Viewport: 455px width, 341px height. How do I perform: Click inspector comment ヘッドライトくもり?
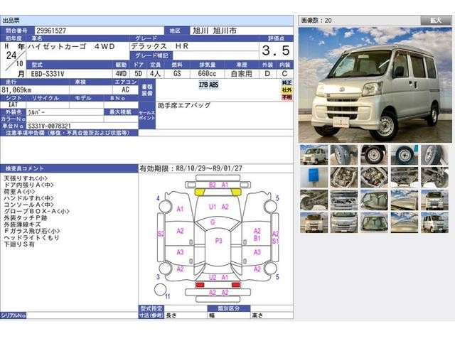[x=31, y=237]
